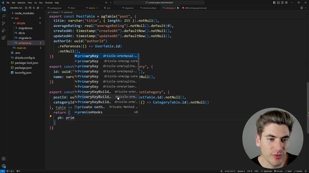Screen dimensions: 309x173
Task: Open the Edit menu
Action: tap(14, 3)
